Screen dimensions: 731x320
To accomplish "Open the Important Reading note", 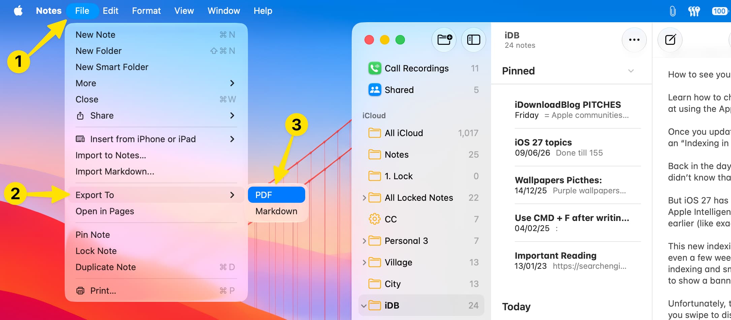I will click(571, 261).
